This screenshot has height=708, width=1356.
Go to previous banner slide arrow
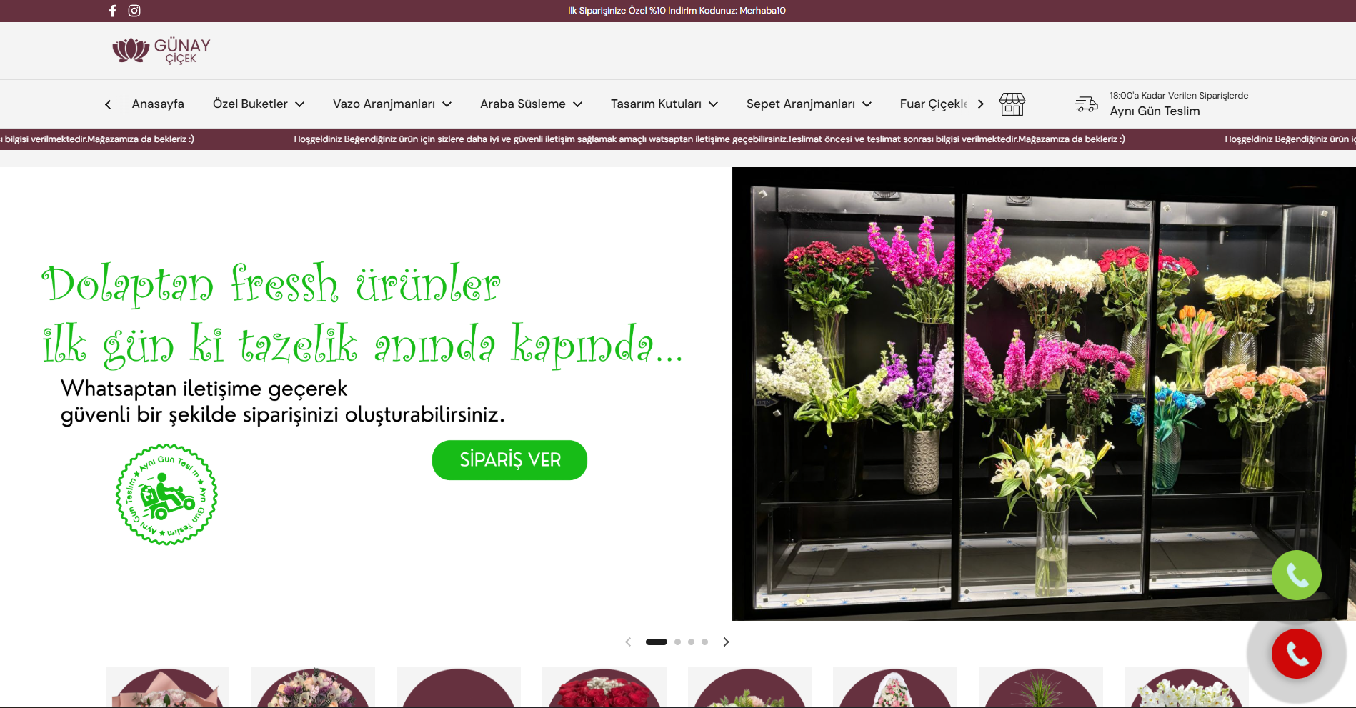[628, 642]
